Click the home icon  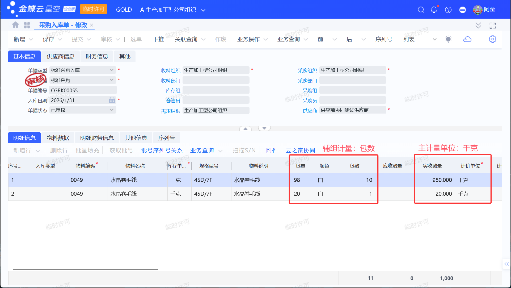(15, 25)
